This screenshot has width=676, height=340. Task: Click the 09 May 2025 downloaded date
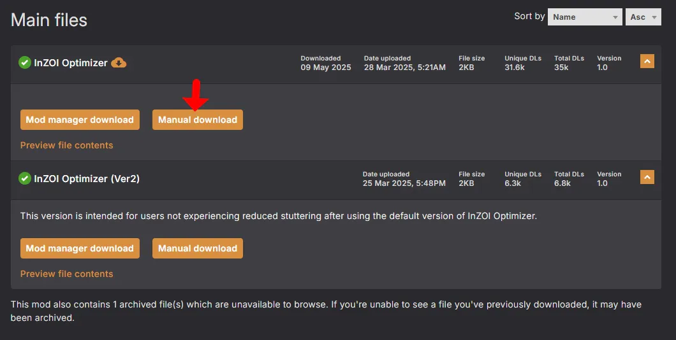[x=326, y=67]
